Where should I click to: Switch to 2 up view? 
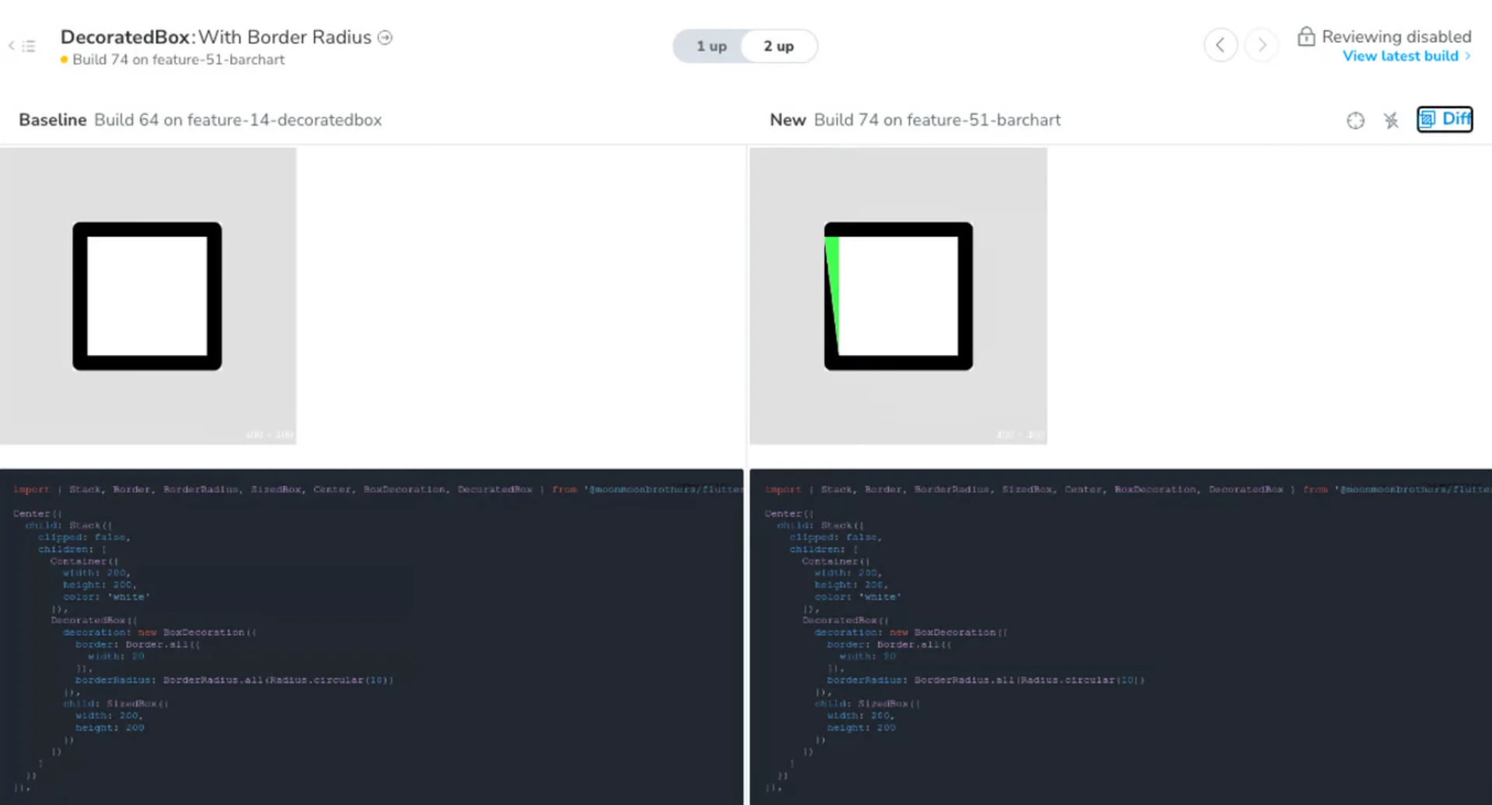tap(778, 46)
